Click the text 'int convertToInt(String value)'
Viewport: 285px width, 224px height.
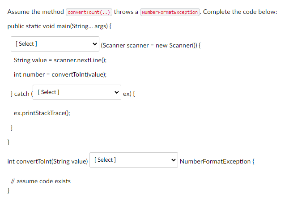coord(47,161)
